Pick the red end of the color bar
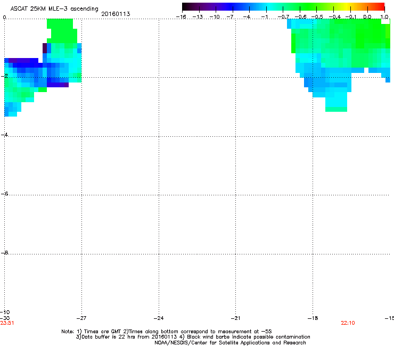 coord(381,7)
